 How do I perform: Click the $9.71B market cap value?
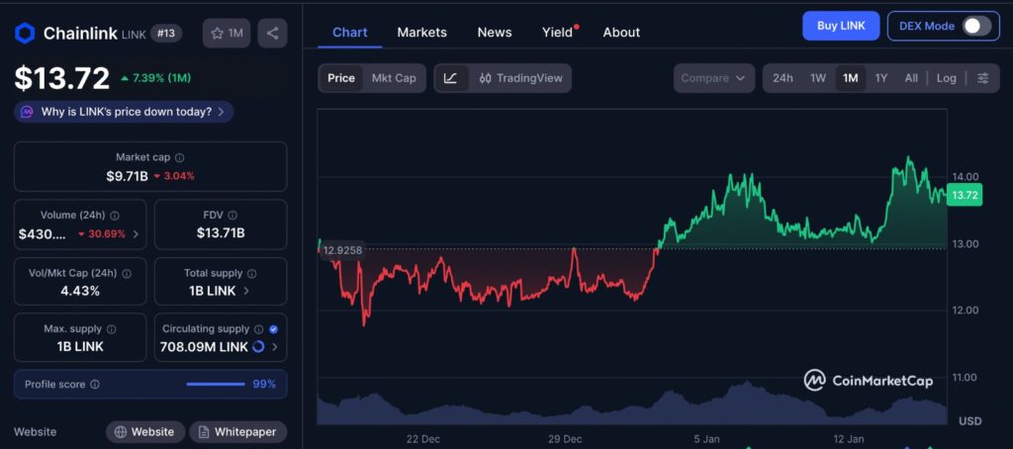coord(128,176)
